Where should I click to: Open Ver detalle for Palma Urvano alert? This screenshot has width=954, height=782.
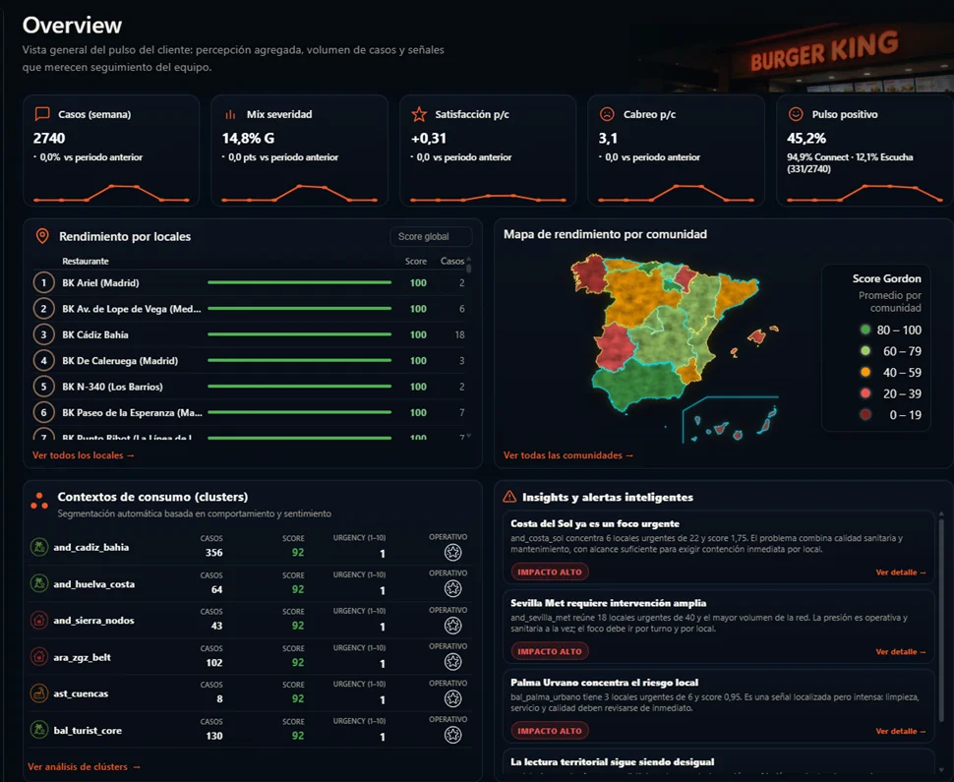coord(901,731)
